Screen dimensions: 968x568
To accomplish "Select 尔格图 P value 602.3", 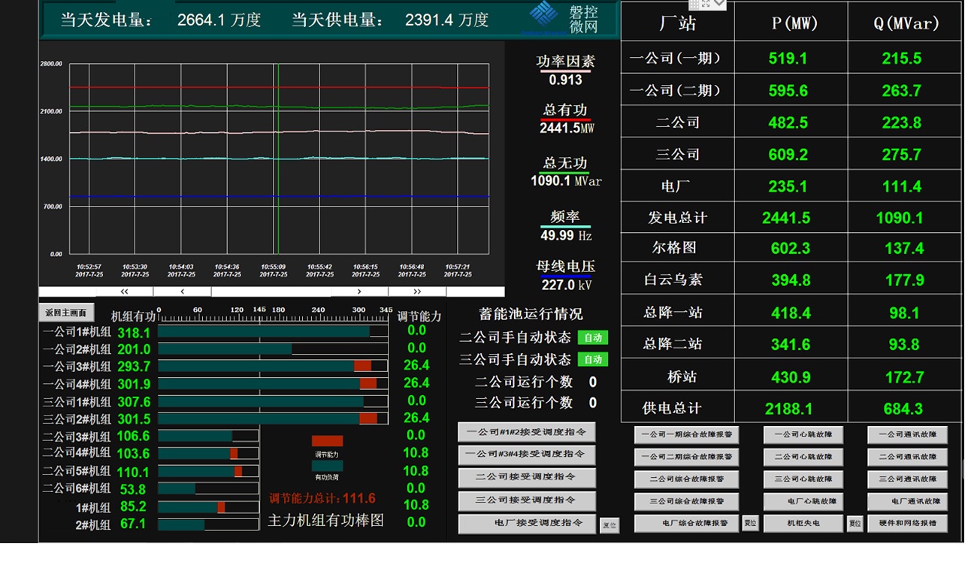I will [791, 249].
